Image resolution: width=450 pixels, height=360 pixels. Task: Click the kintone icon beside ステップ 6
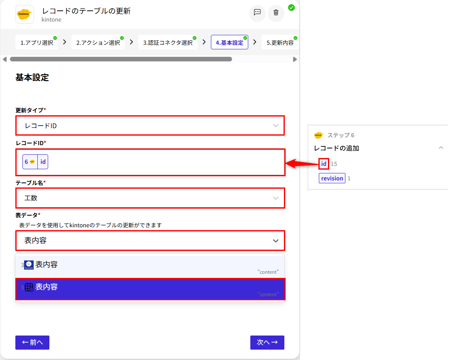click(x=318, y=135)
